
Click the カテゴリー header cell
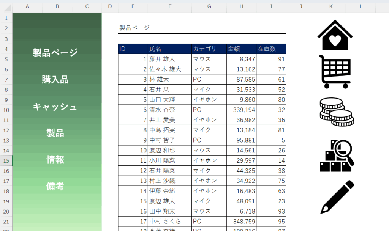coord(209,49)
